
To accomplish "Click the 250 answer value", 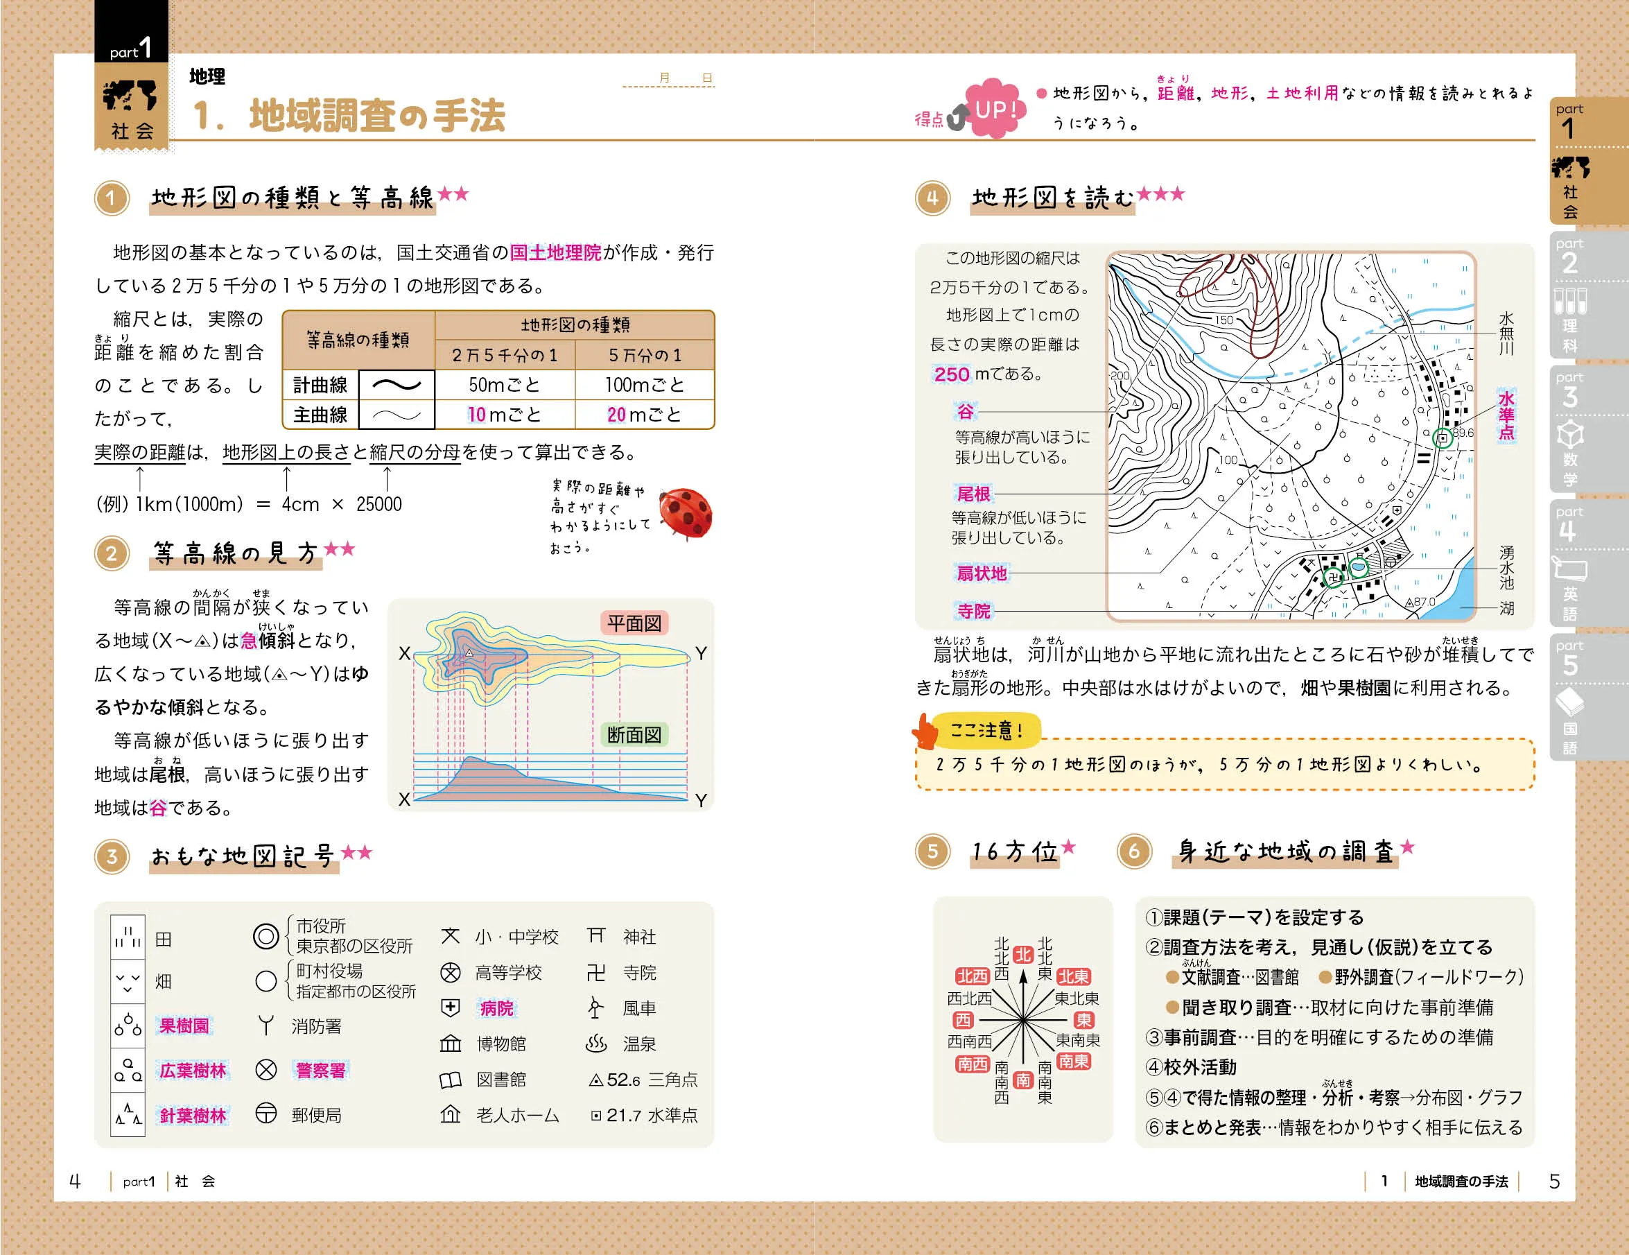I will 952,374.
